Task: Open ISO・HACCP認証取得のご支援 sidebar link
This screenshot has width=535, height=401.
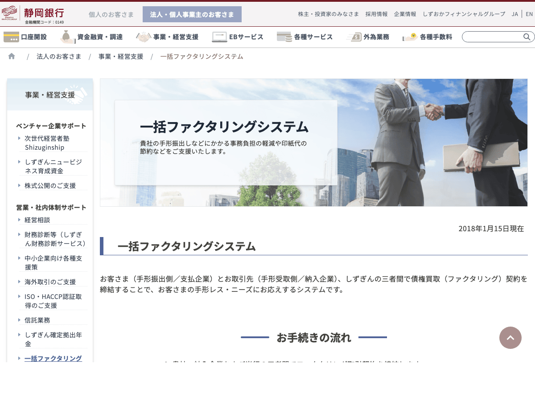Action: coord(53,301)
